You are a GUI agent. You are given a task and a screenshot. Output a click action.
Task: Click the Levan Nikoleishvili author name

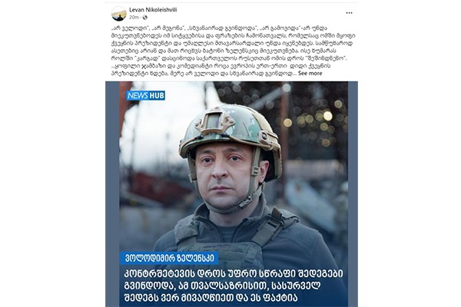(x=153, y=10)
